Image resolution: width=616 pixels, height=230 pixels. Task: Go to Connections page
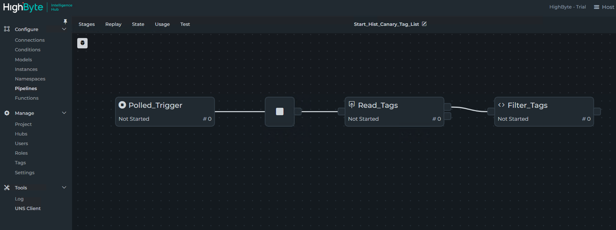point(30,40)
